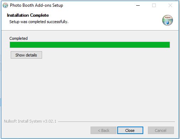Minimize the Photo Booth Add-ons Setup window
Image resolution: width=180 pixels, height=139 pixels.
pyautogui.click(x=138, y=5)
